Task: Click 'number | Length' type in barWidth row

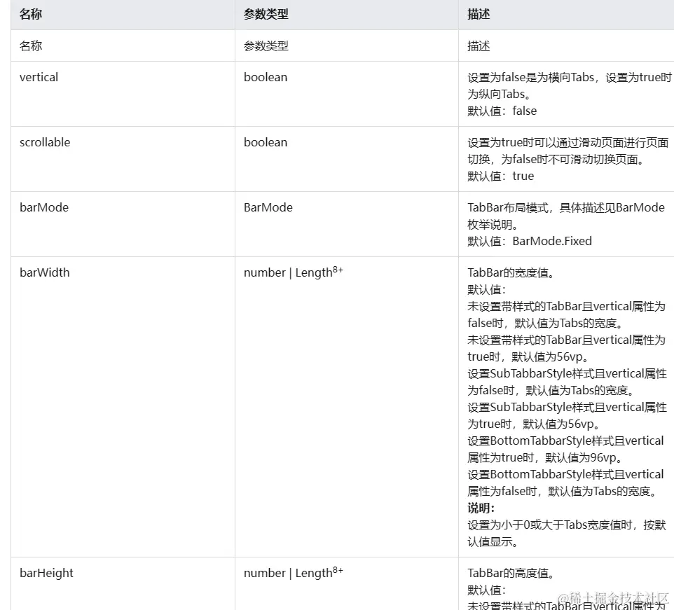Action: click(x=293, y=272)
